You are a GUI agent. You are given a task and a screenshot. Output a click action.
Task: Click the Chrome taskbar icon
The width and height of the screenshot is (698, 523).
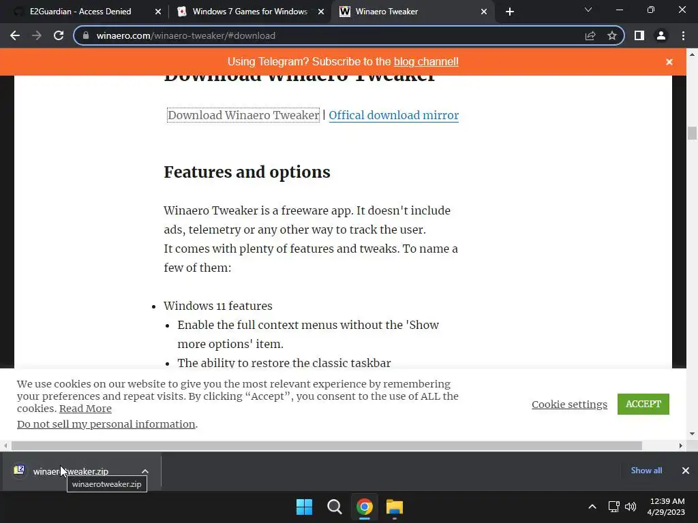point(365,507)
